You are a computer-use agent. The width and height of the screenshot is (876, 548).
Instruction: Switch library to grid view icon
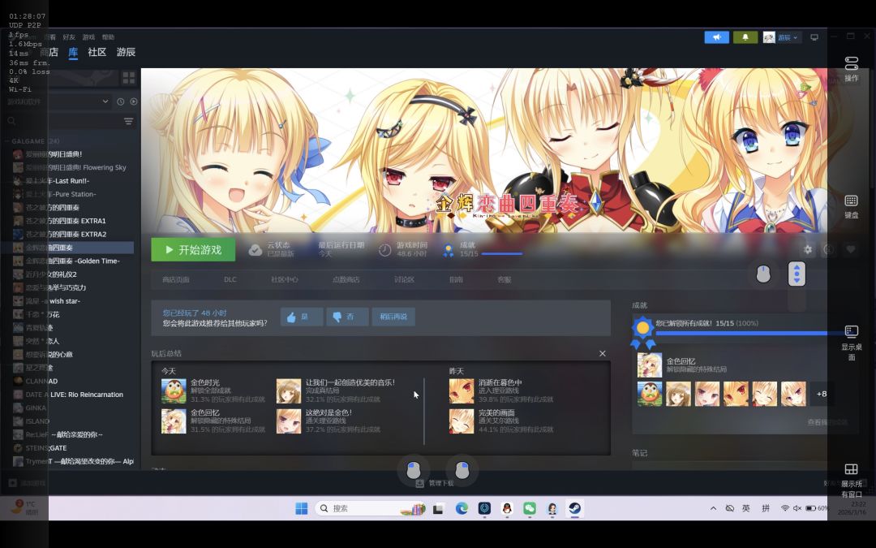(x=128, y=78)
